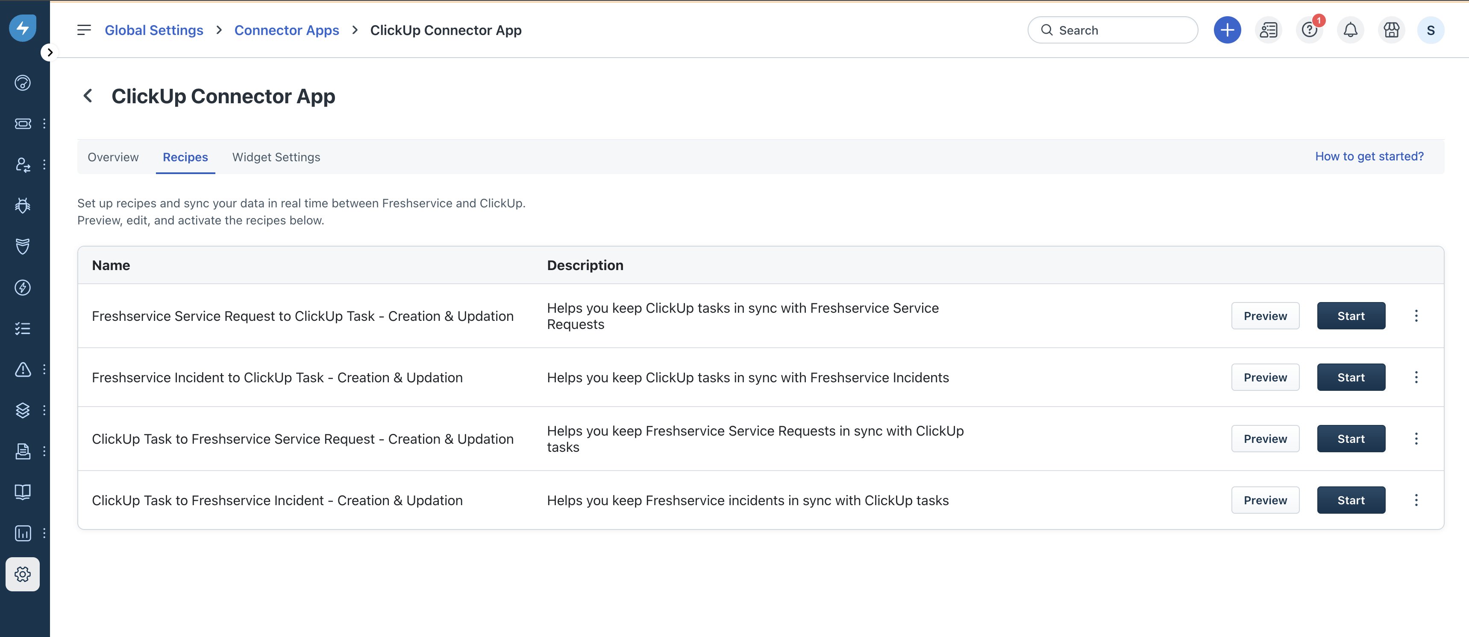Open the Solutions book icon in sidebar
This screenshot has height=637, width=1469.
coord(23,492)
